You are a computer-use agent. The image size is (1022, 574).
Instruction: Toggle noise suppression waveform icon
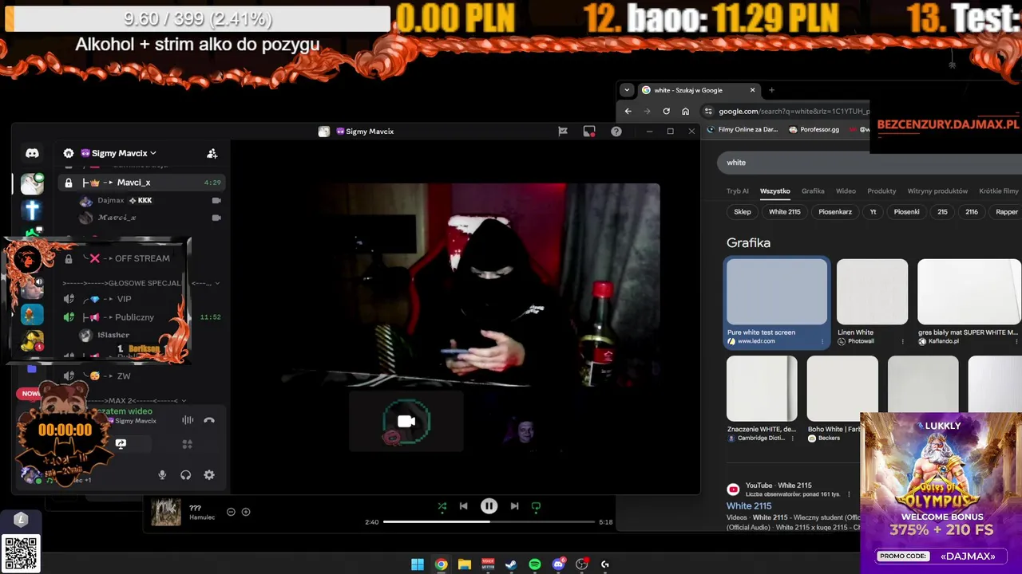click(188, 420)
